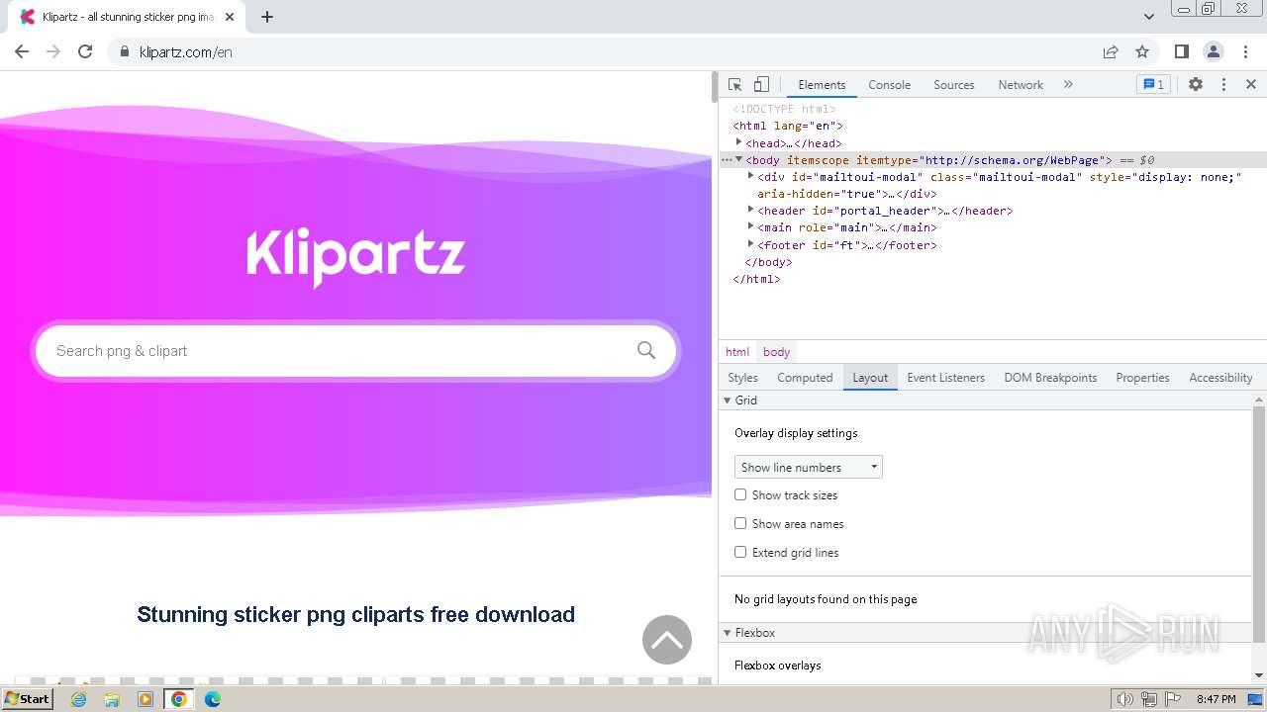Click the Klipartz logo
The width and height of the screenshot is (1267, 712).
point(355,256)
